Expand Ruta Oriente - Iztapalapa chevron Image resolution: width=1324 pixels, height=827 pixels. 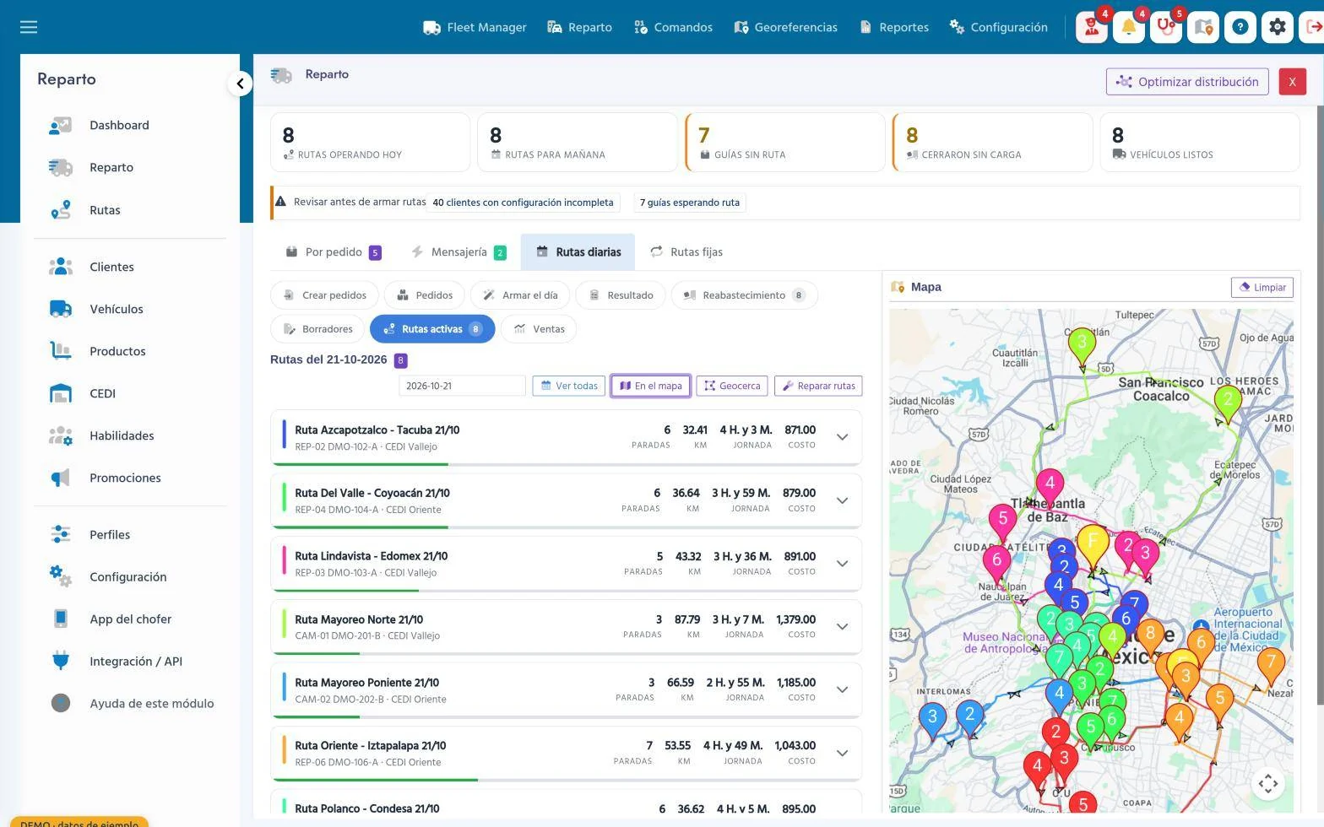click(x=842, y=754)
